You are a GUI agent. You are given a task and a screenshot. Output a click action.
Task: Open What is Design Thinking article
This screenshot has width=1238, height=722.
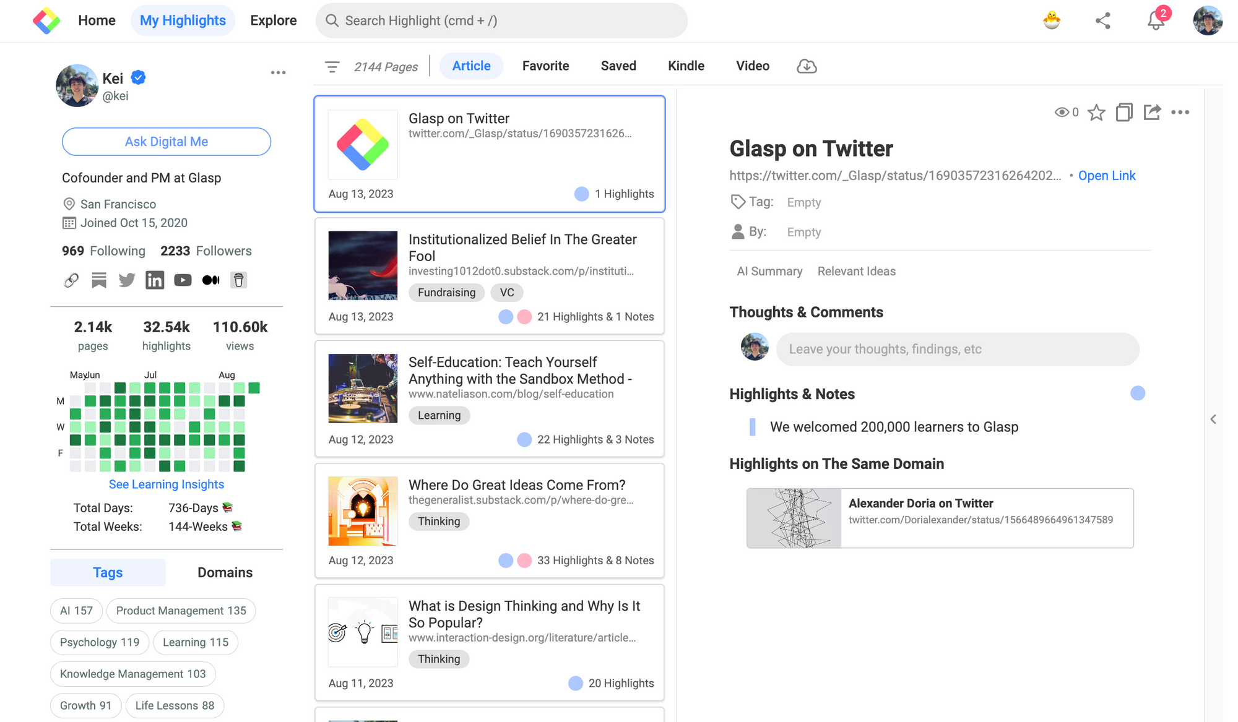point(490,643)
